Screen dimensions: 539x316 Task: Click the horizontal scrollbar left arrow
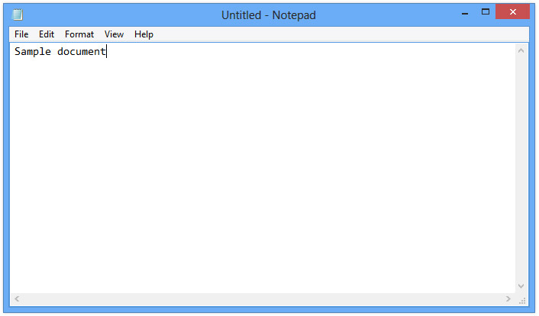click(x=17, y=299)
